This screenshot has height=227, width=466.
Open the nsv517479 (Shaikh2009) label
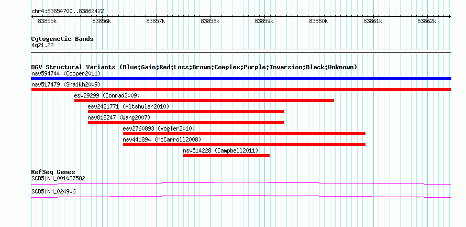pos(66,84)
